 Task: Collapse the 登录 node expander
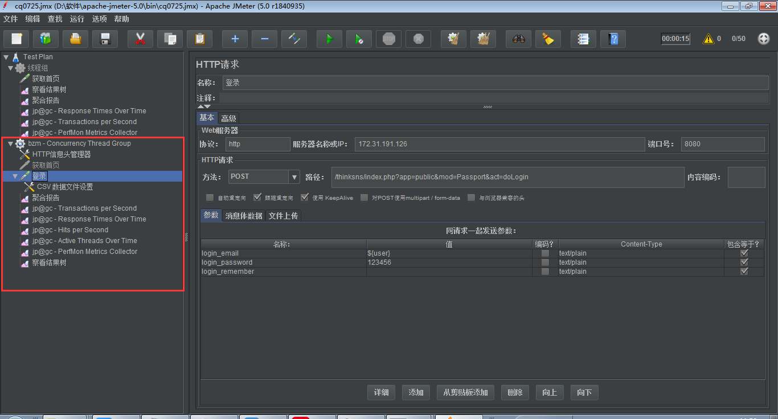point(15,176)
